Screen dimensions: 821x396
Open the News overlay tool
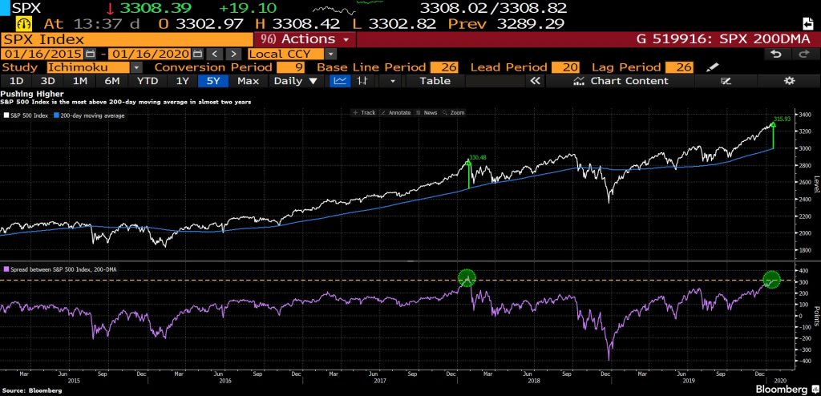click(x=427, y=112)
